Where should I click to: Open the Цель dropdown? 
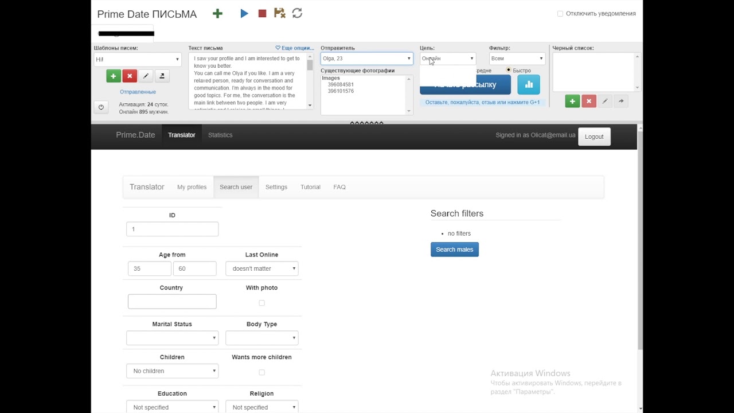tap(448, 59)
